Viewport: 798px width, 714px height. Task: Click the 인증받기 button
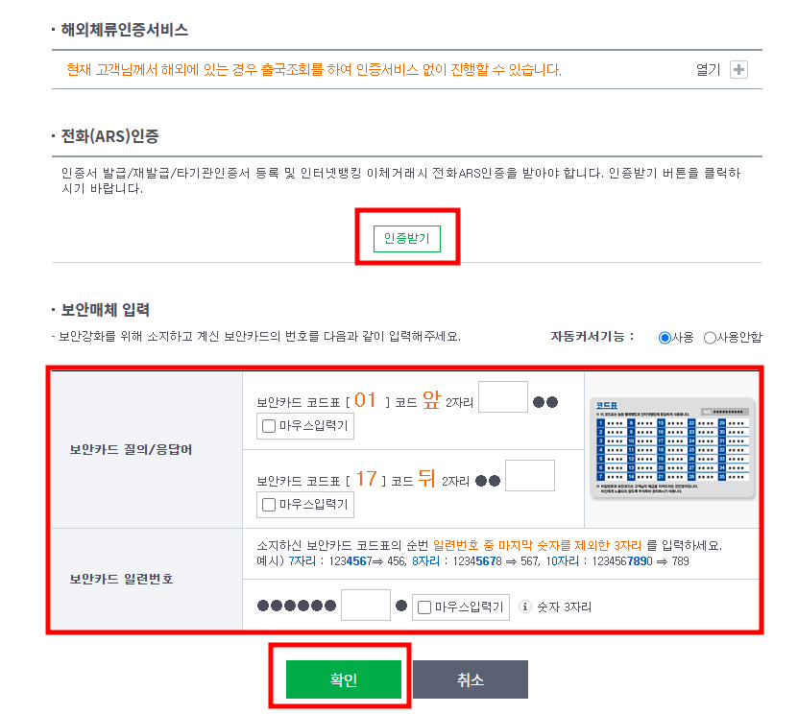coord(406,239)
